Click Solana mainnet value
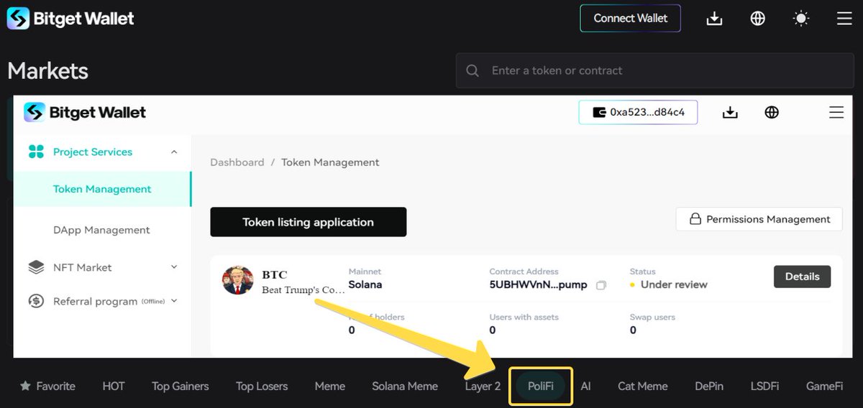Viewport: 863px width, 408px height. [x=365, y=284]
